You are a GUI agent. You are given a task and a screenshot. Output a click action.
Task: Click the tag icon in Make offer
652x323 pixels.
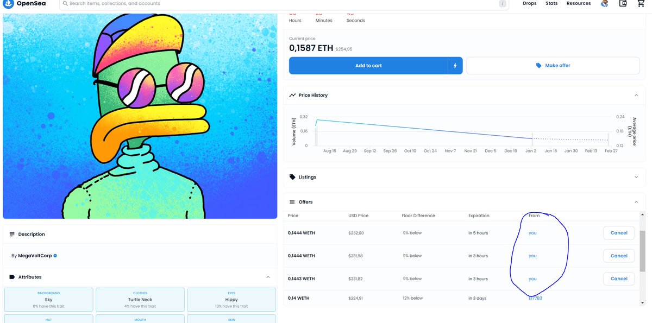[538, 66]
